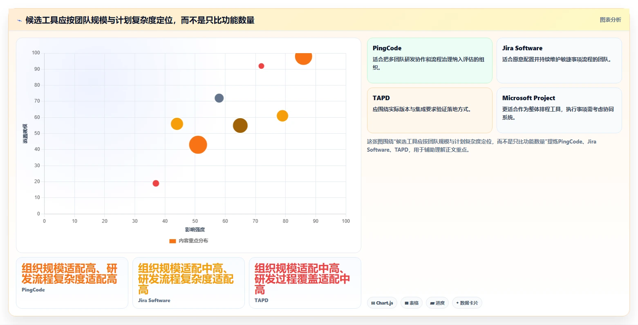
Task: Click the small red bubble near 72
Action: 261,66
